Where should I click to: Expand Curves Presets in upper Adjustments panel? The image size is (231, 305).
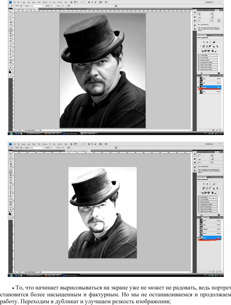pos(199,58)
